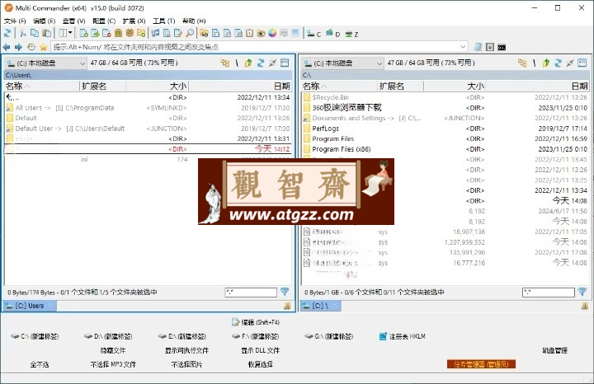
Task: Click the Copy icon in toolbar
Action: point(35,33)
